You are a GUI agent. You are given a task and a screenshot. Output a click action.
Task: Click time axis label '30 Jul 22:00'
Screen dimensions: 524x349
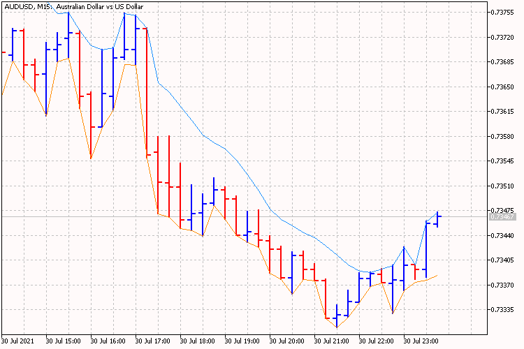(377, 341)
